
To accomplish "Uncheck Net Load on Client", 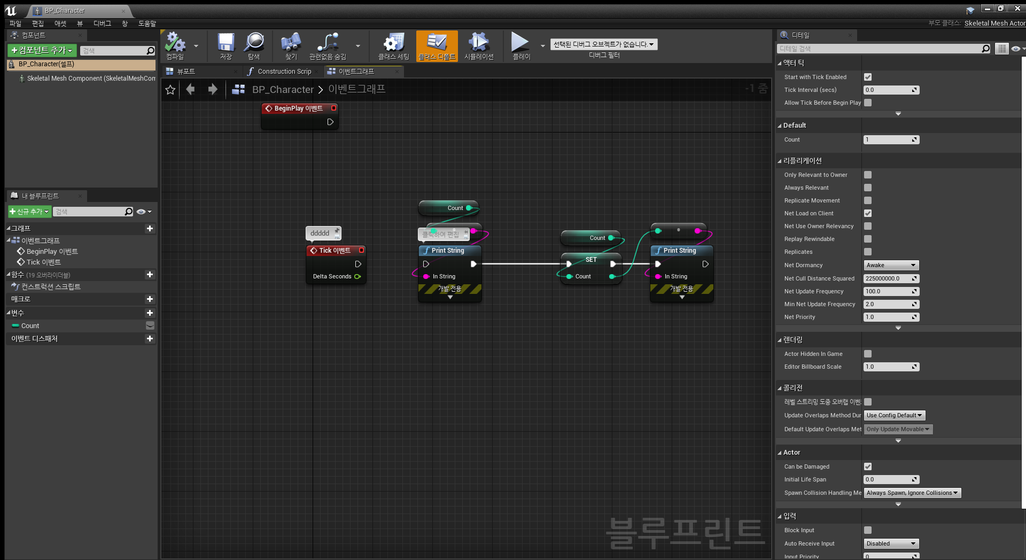I will (868, 213).
